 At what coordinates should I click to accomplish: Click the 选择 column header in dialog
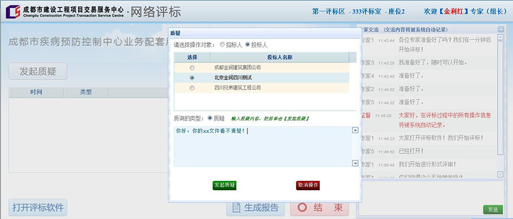pyautogui.click(x=192, y=57)
